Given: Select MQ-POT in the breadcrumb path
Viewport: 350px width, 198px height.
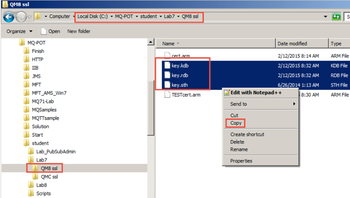Looking at the screenshot, I should (124, 16).
